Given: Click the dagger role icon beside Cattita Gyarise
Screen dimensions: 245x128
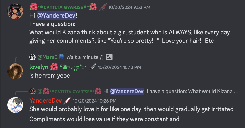Looking at the screenshot, I should click(103, 7).
